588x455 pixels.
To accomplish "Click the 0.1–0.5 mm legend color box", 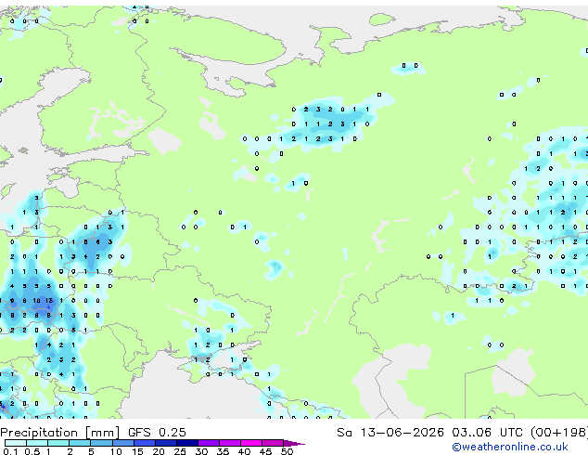I will tap(16, 443).
